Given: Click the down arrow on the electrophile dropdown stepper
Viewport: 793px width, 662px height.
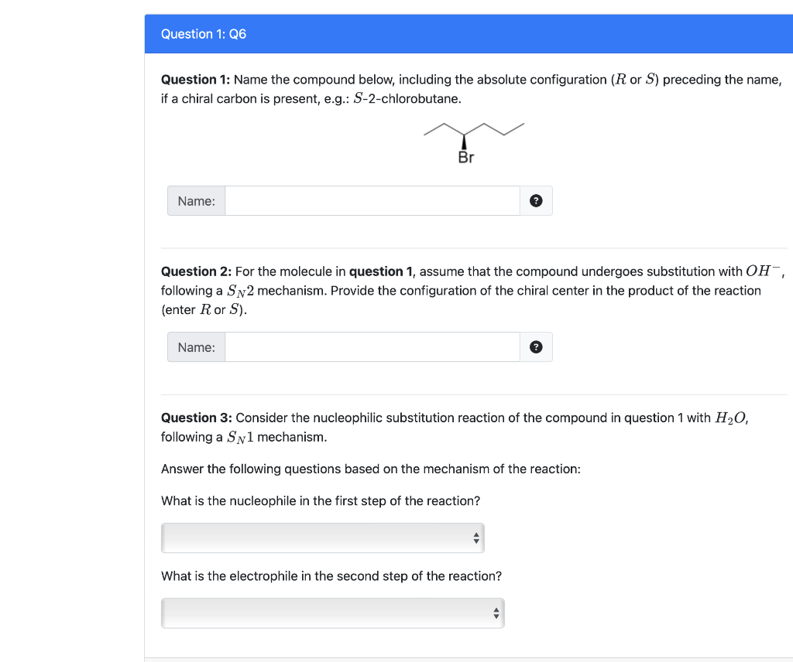Looking at the screenshot, I should [x=496, y=616].
